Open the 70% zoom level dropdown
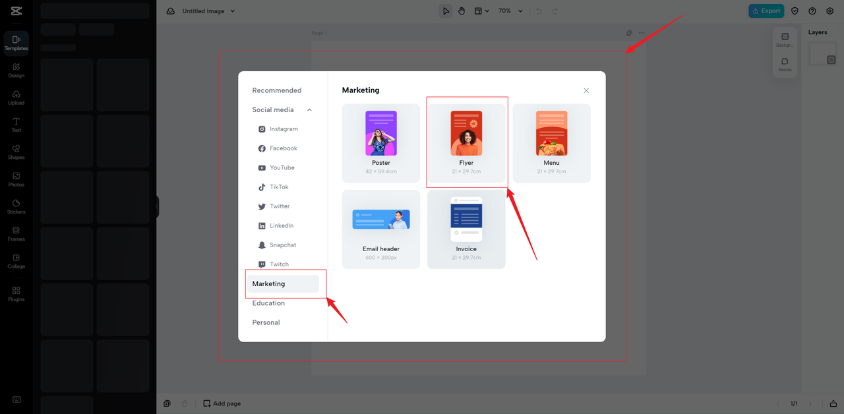The image size is (844, 414). point(511,11)
